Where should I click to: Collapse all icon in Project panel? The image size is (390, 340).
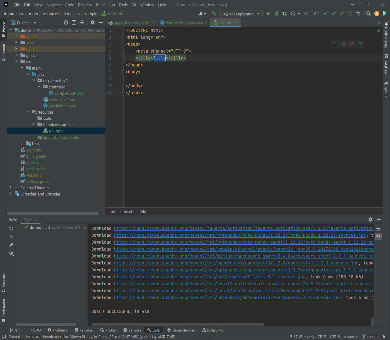(82, 22)
